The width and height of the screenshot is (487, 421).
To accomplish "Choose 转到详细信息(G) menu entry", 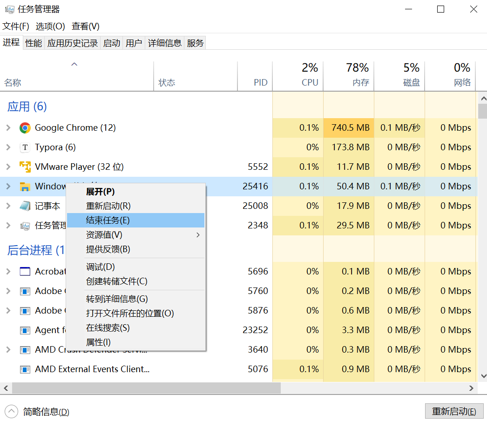I will 136,299.
